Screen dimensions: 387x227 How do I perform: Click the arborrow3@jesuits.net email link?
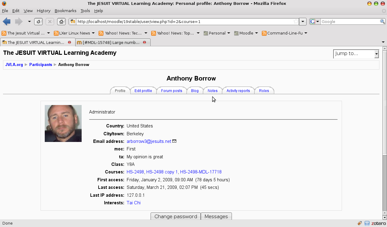pos(149,141)
